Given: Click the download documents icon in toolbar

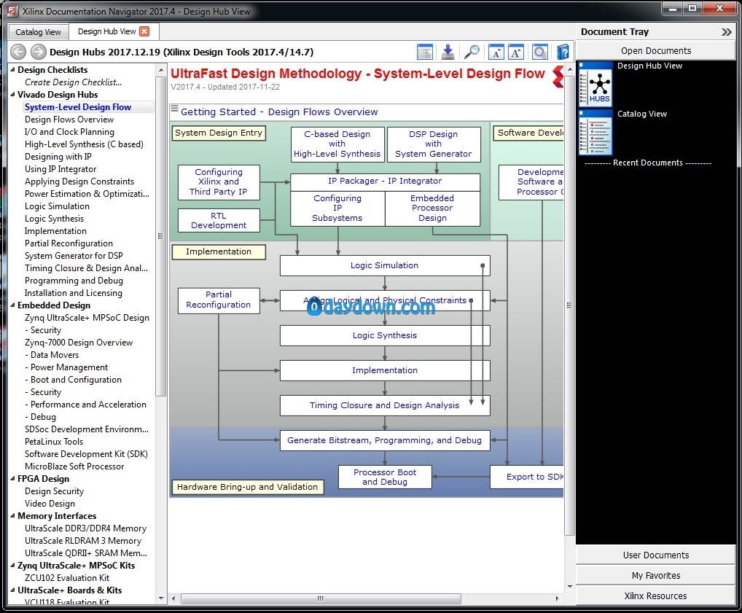Looking at the screenshot, I should click(x=448, y=52).
